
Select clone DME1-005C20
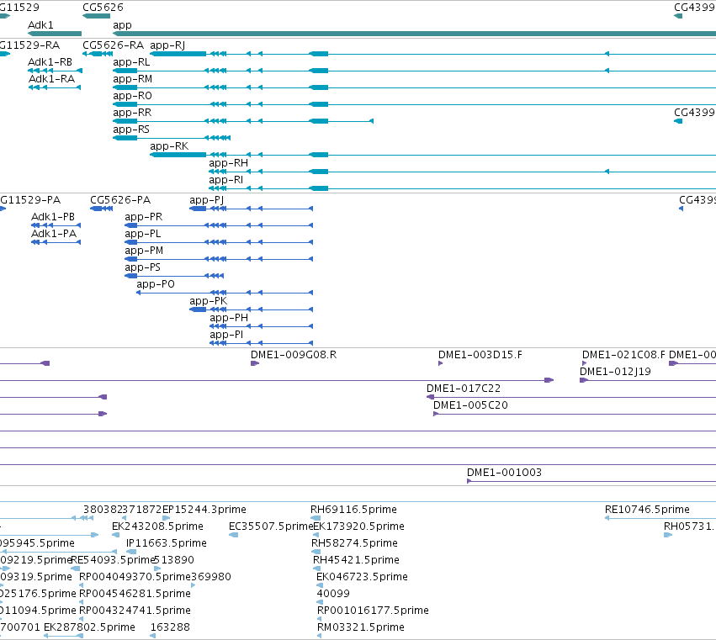[x=575, y=414]
